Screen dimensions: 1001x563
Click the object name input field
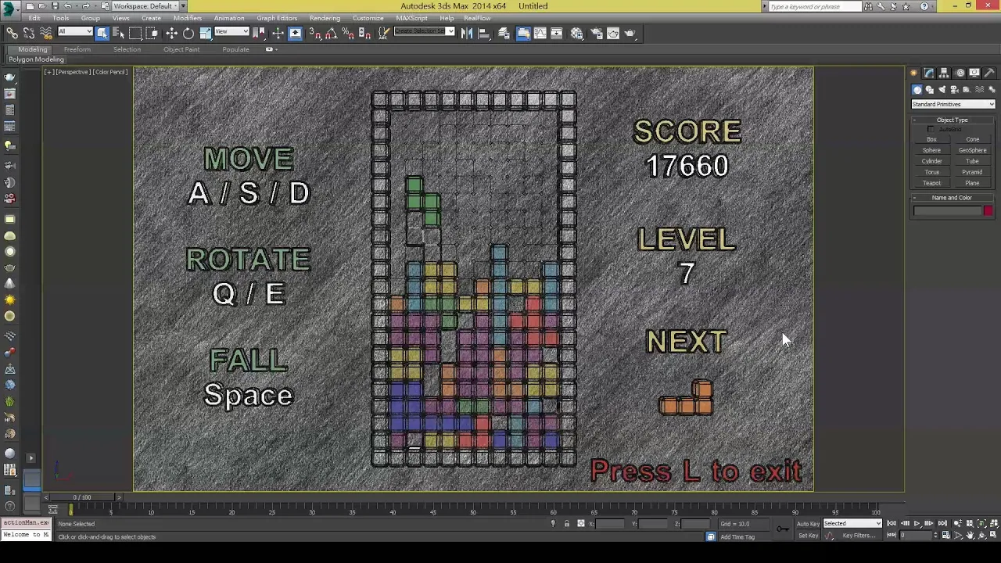tap(947, 210)
